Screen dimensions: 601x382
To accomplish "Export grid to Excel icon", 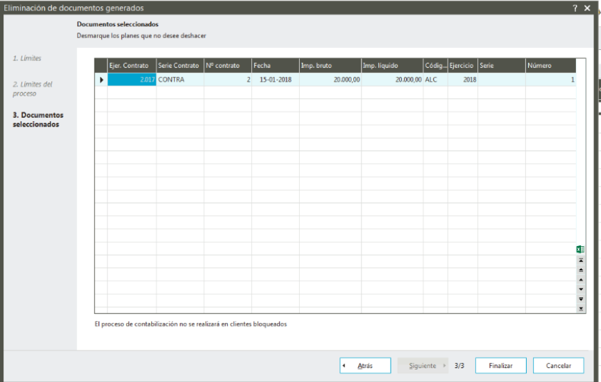I will 580,250.
